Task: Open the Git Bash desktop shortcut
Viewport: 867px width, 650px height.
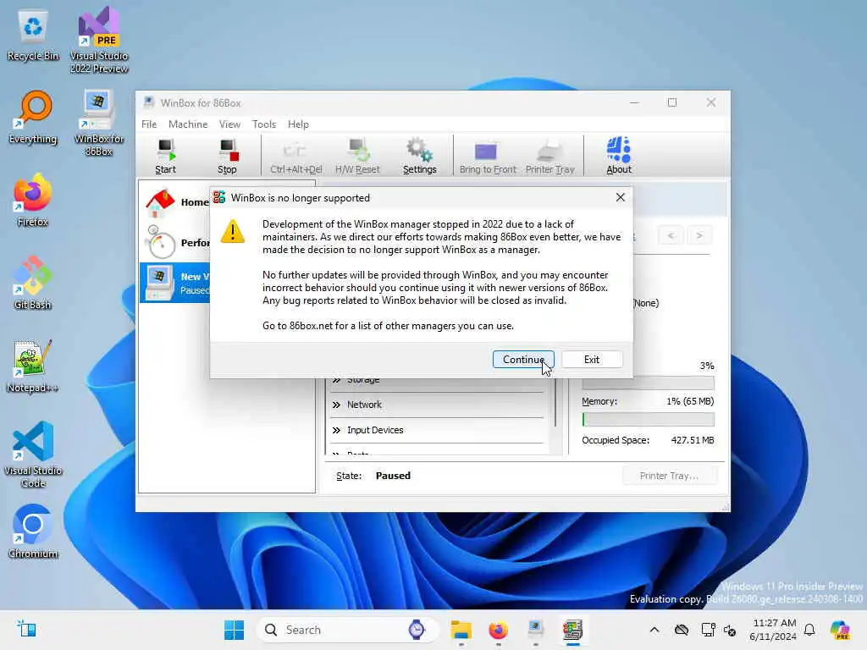Action: tap(33, 283)
